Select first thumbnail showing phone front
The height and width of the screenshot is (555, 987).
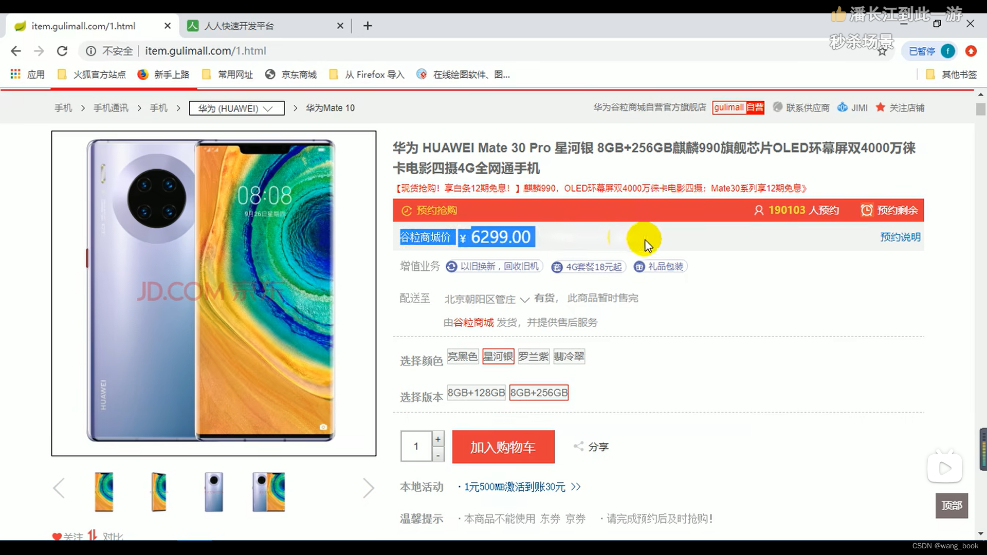(x=104, y=492)
